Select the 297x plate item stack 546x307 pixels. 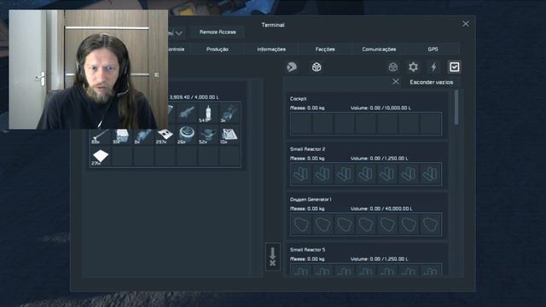tap(165, 135)
